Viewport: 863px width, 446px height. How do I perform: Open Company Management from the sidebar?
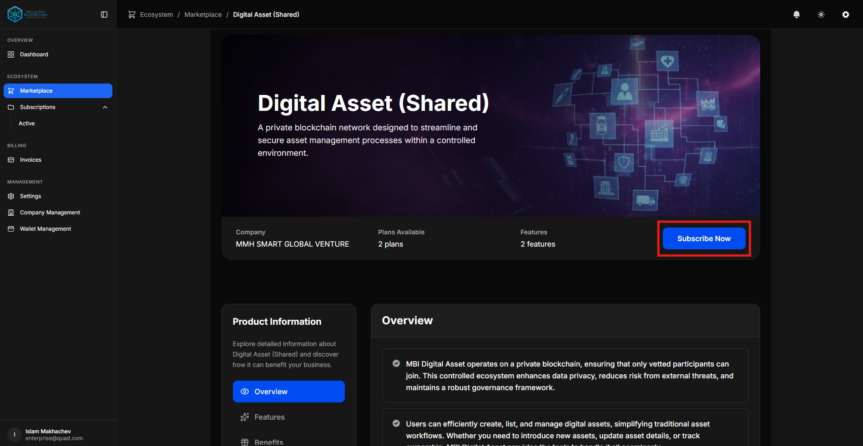coord(49,212)
